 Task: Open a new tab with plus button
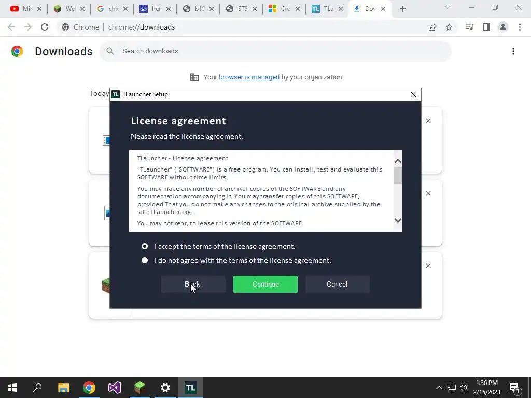[402, 9]
